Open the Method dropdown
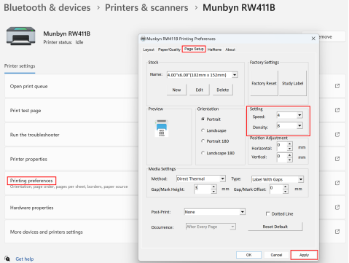This screenshot has width=349, height=263. (x=223, y=178)
